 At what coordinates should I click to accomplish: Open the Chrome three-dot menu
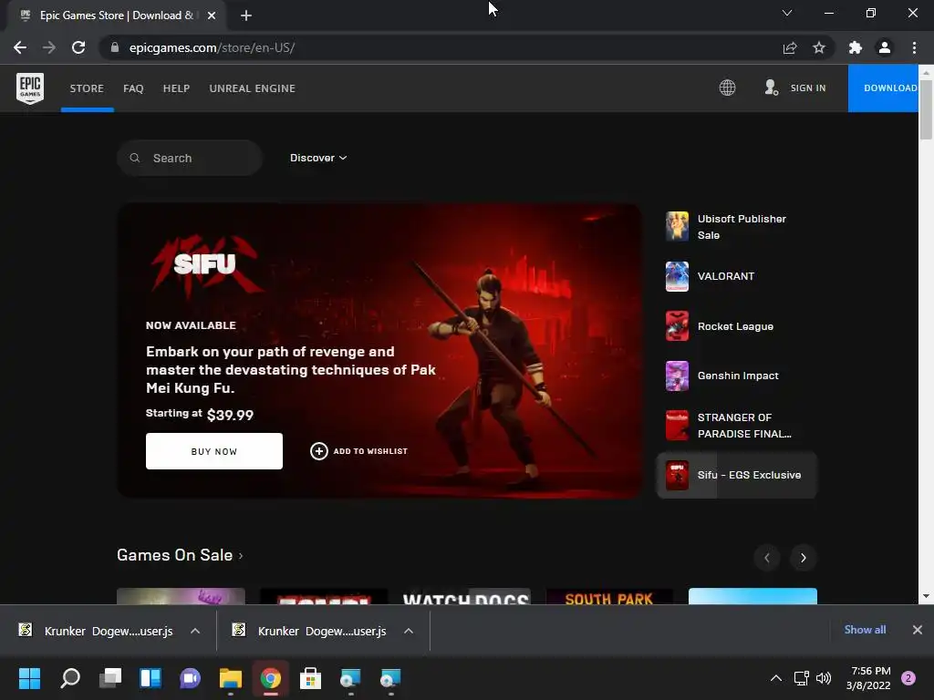point(914,47)
